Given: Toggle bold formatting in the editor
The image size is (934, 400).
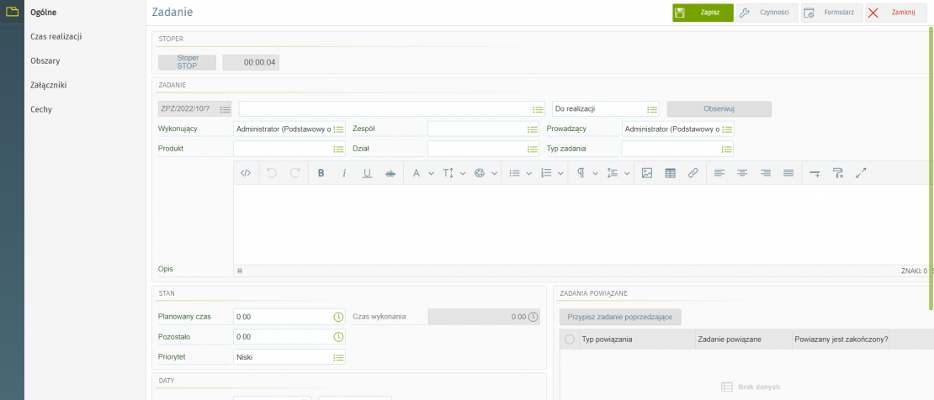Looking at the screenshot, I should [x=321, y=173].
